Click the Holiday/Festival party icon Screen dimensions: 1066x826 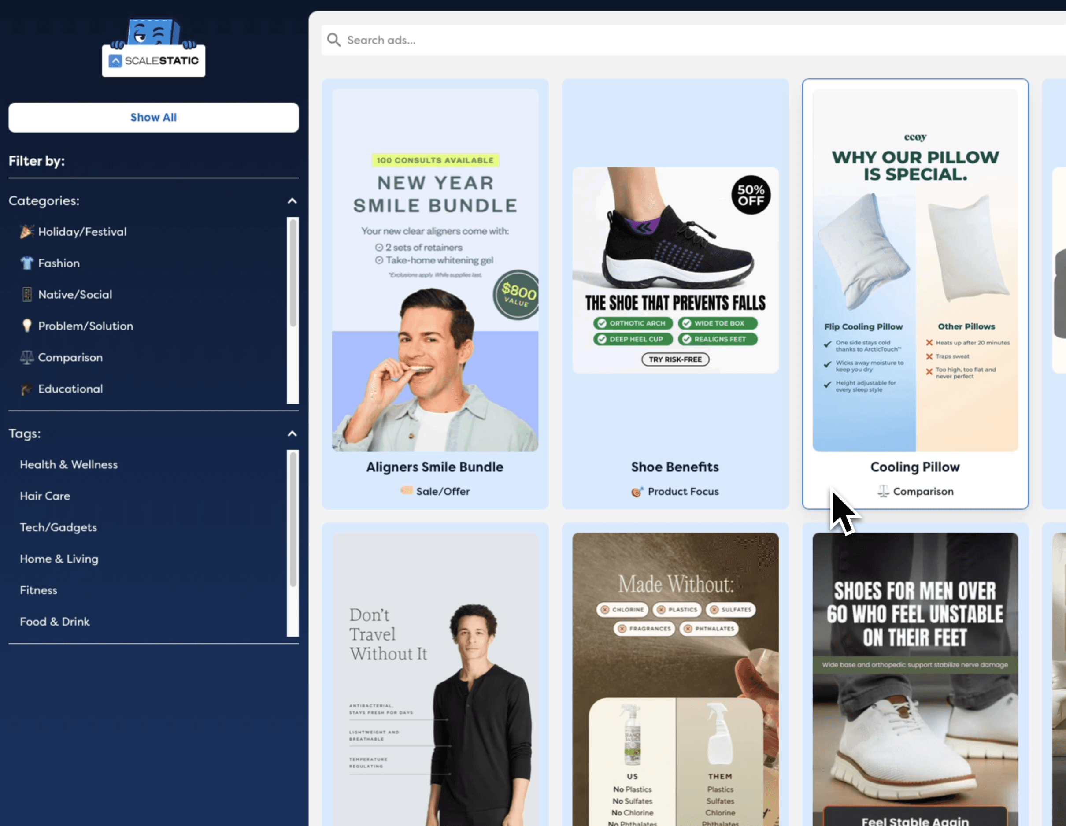27,231
